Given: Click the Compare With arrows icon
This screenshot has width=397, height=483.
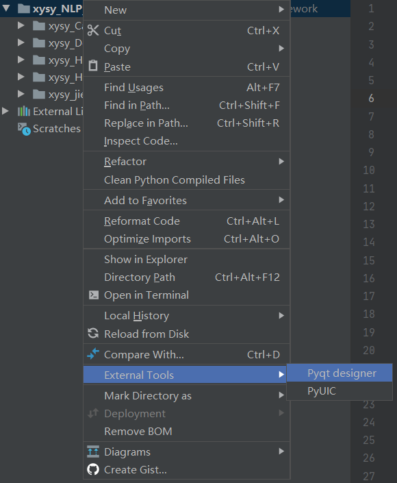Looking at the screenshot, I should pos(93,354).
